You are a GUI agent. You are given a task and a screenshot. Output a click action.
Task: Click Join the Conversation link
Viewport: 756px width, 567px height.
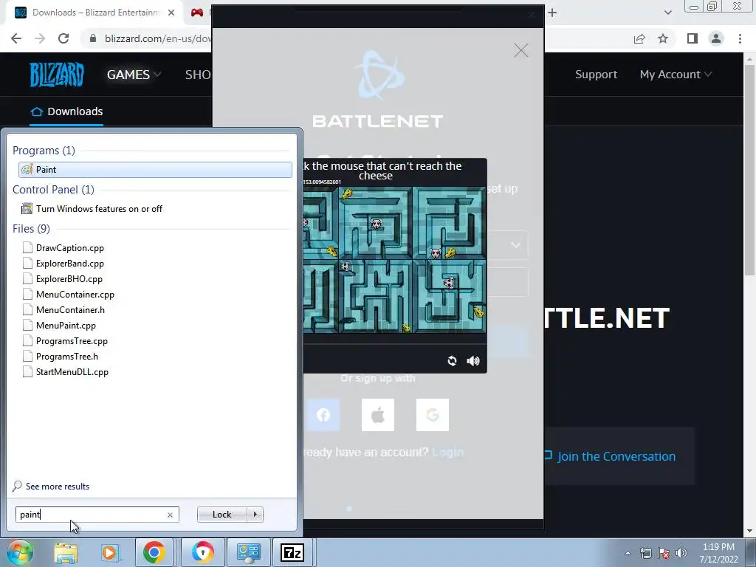616,456
